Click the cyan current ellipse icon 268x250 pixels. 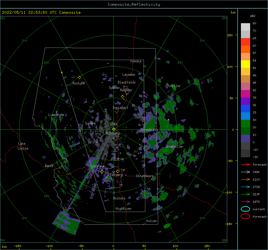[245, 209]
